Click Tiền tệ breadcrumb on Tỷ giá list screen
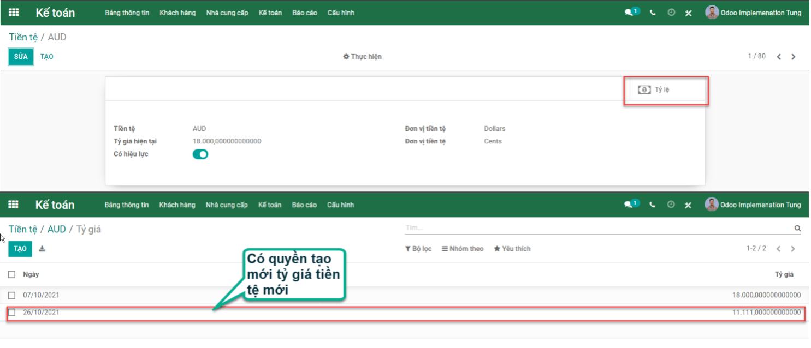Screen dimensions: 811x348 pos(23,229)
